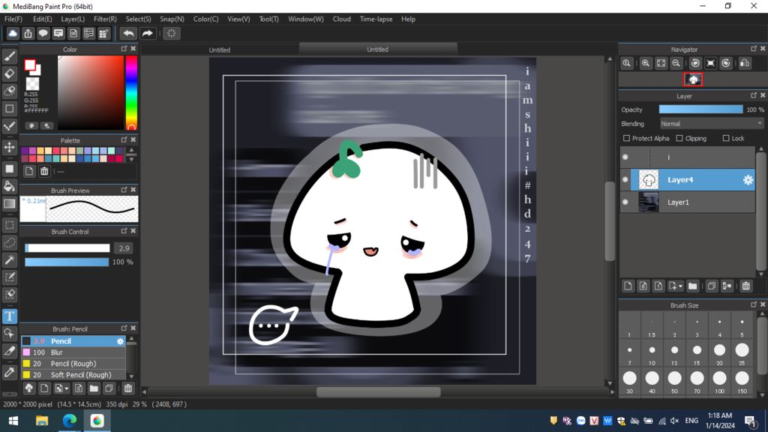Undock the Navigator panel

(x=753, y=49)
